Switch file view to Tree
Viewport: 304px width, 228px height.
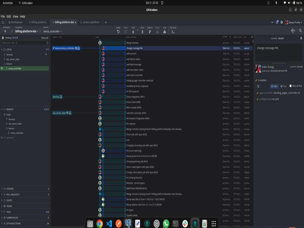click(283, 86)
